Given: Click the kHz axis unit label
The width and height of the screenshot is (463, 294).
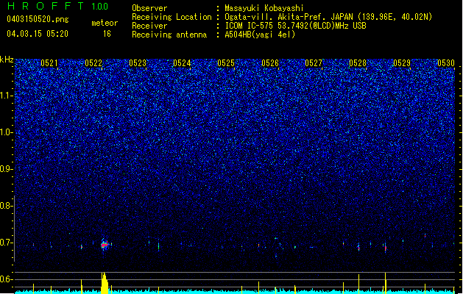Looking at the screenshot, I should tap(7, 60).
